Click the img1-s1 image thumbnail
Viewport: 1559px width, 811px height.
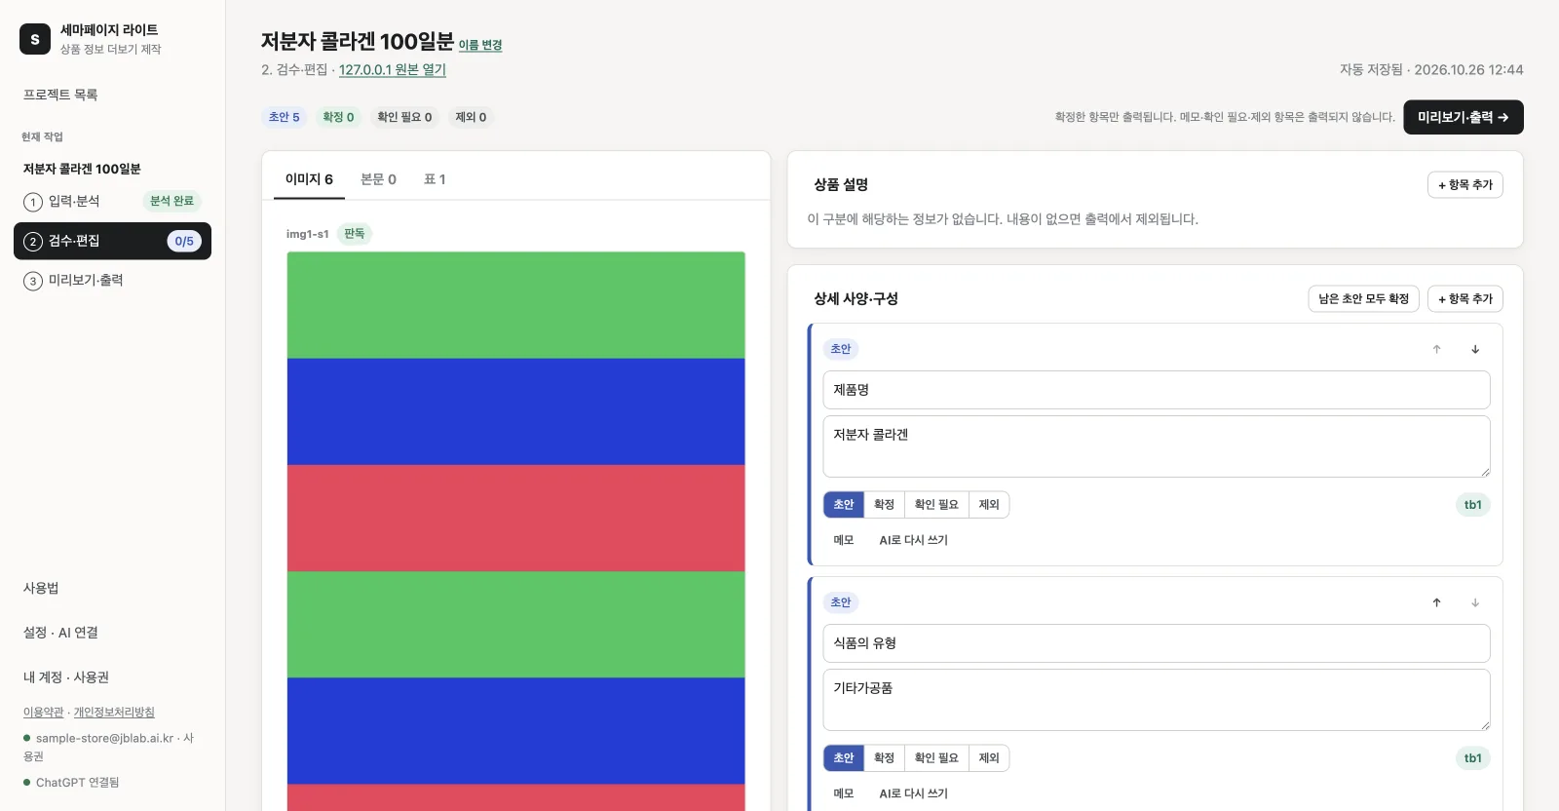[x=516, y=531]
